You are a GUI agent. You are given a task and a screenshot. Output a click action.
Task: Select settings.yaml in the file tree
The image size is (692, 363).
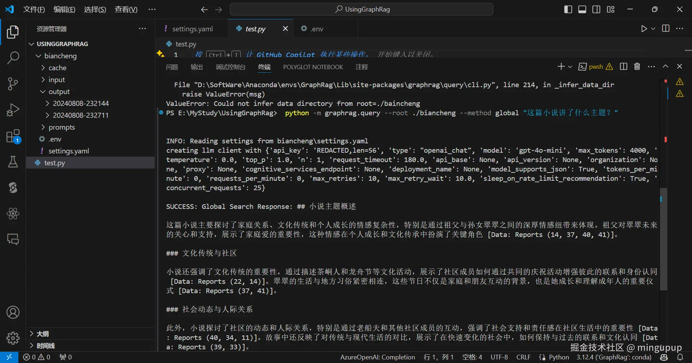coord(90,151)
